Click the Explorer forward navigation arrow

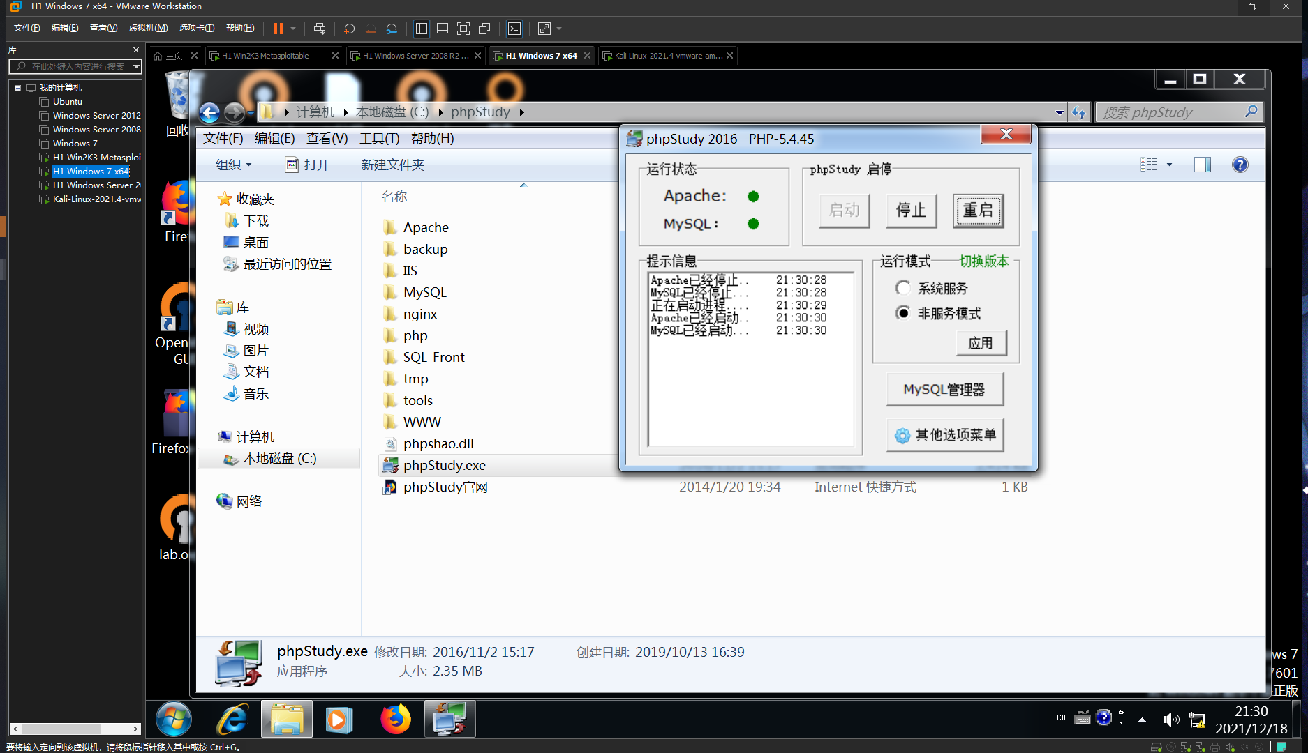235,112
